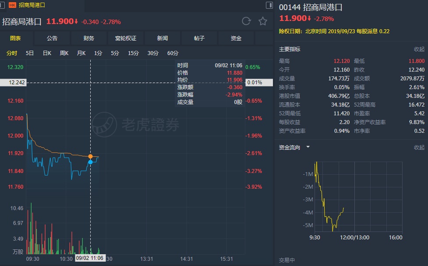This screenshot has height=266, width=428.
Task: Switch to the 财务 tab
Action: [89, 38]
